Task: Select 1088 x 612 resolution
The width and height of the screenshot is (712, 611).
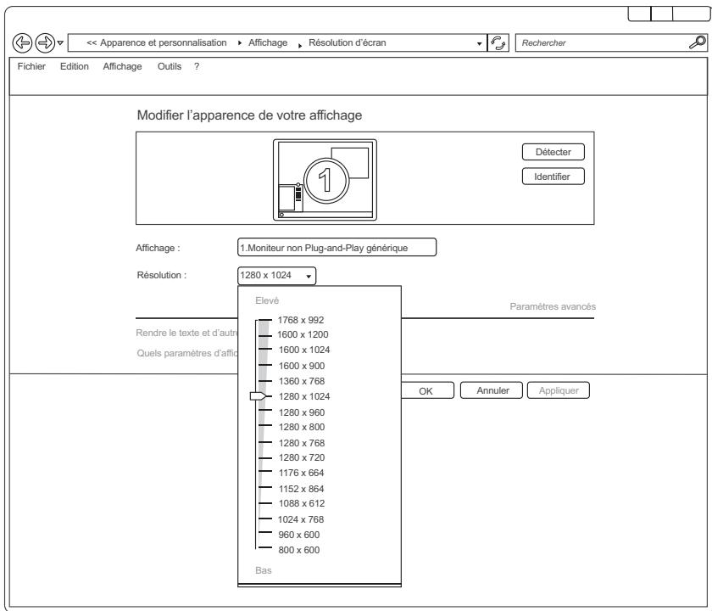Action: (x=302, y=503)
